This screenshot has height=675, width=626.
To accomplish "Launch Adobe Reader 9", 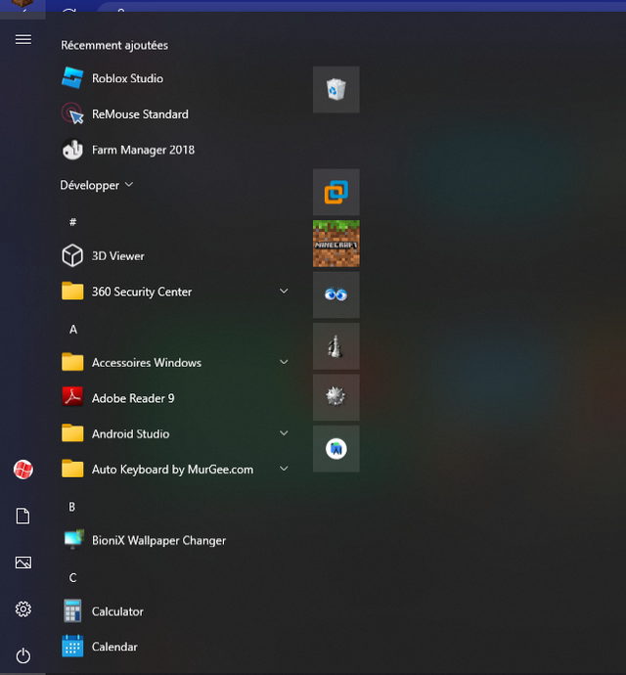I will click(175, 398).
